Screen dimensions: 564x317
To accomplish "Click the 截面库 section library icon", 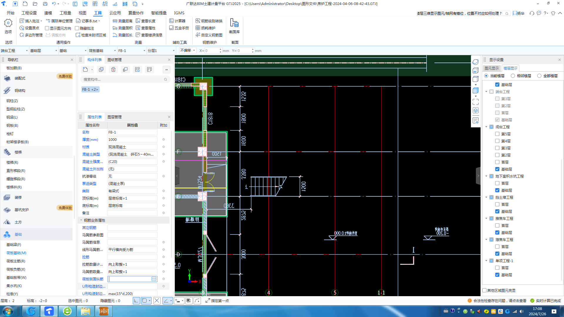I will (x=234, y=26).
